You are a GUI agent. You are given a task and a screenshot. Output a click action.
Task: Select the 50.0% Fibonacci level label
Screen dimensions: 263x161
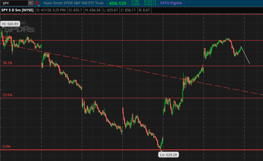[7, 38]
